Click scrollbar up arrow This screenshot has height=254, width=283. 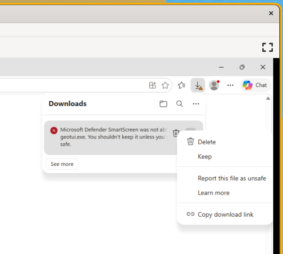pyautogui.click(x=268, y=98)
